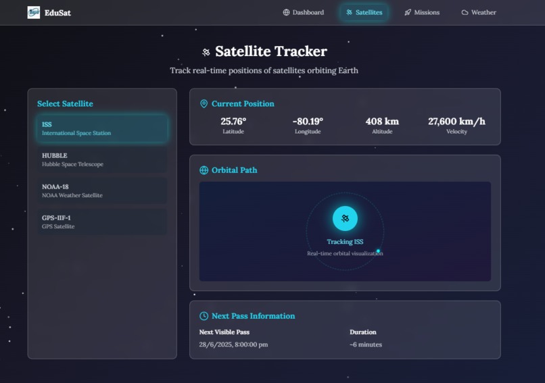Click the Dashboard globe icon

[286, 13]
